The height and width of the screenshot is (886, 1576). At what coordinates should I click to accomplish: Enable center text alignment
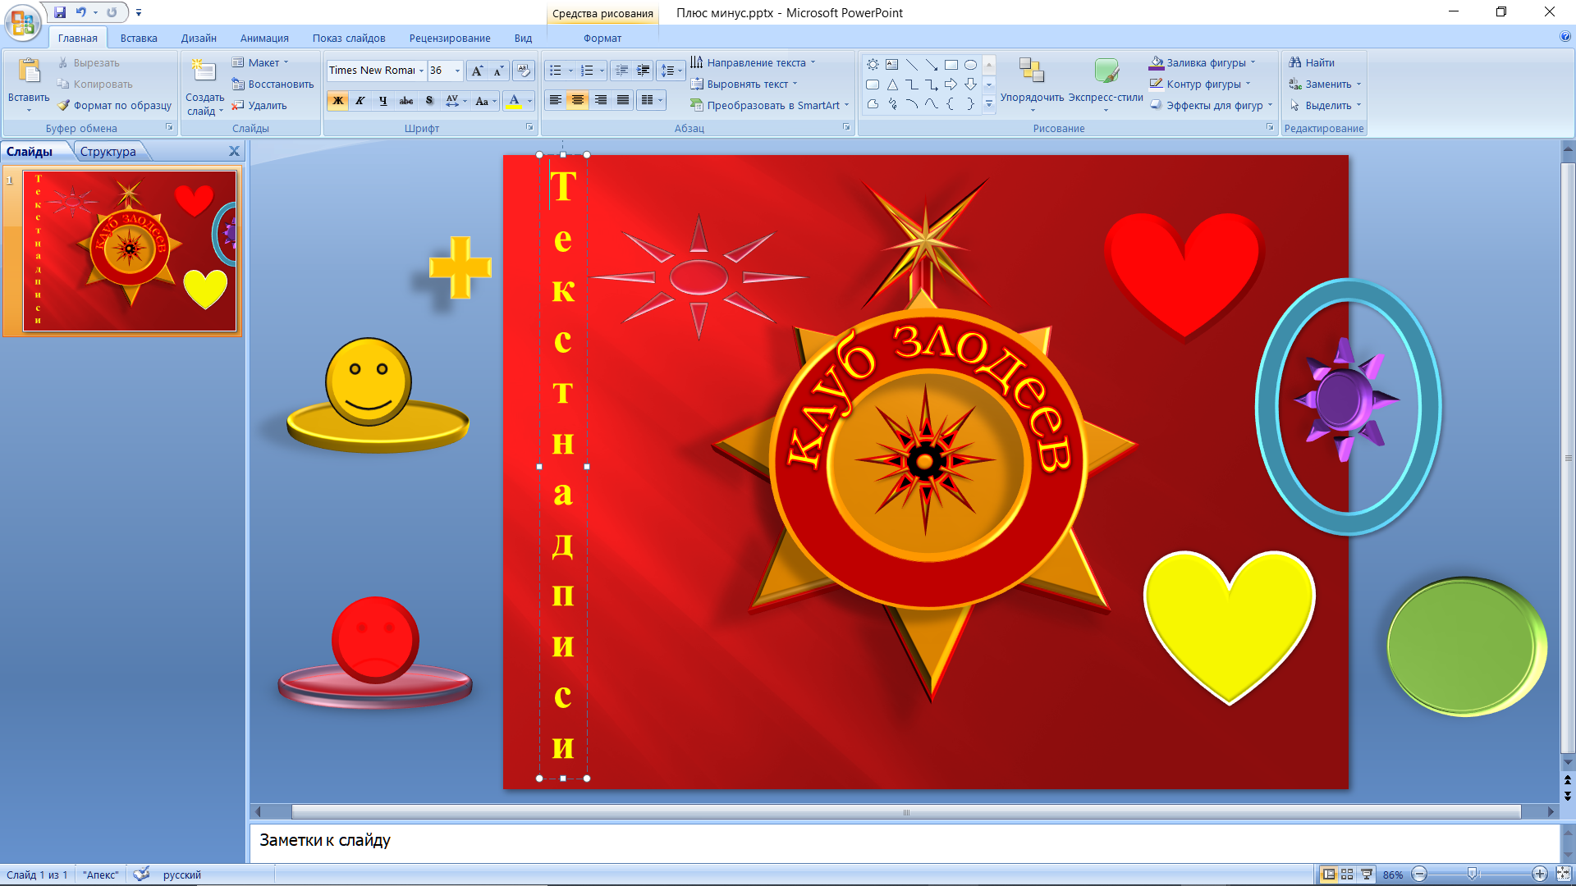coord(578,100)
